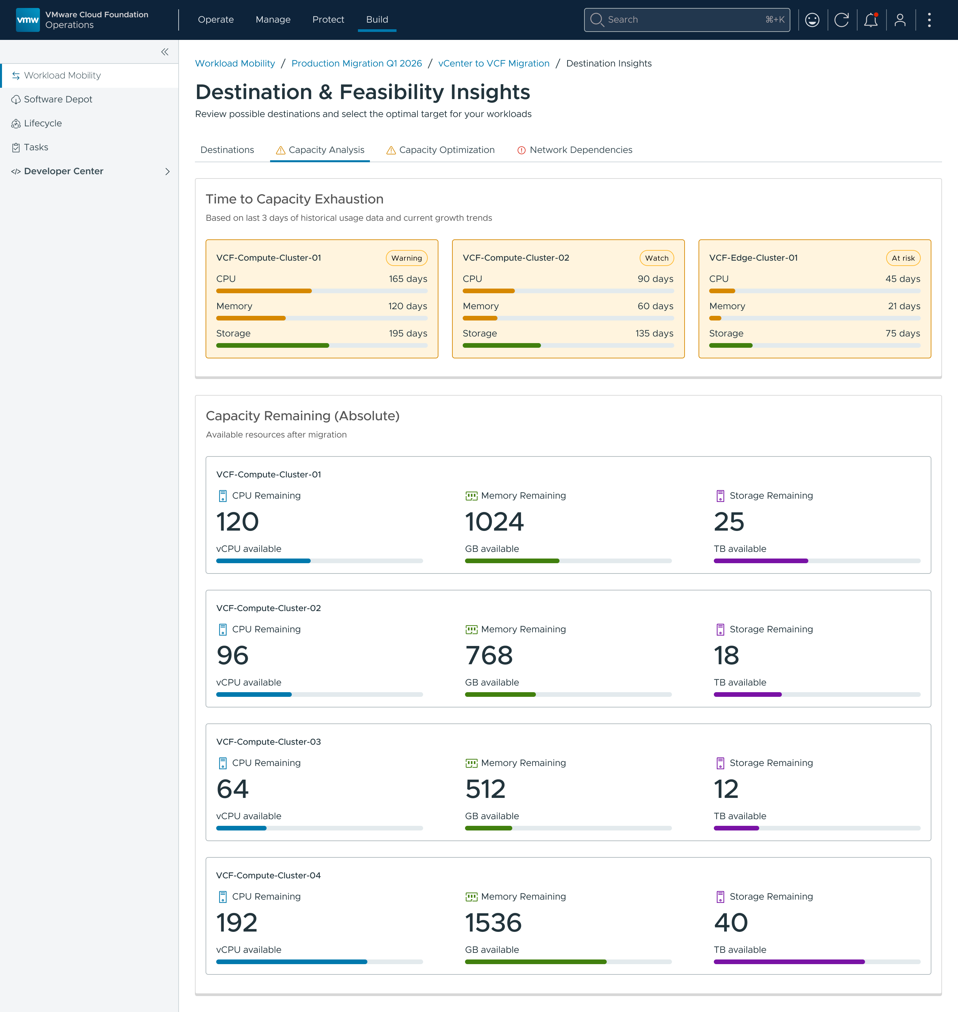This screenshot has width=958, height=1012.
Task: Select the Build menu
Action: [x=377, y=20]
